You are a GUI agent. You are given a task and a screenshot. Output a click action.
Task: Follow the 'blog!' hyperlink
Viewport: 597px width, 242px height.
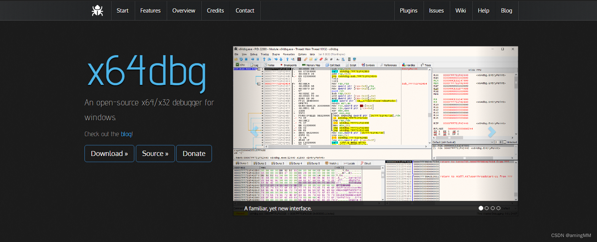coord(127,134)
